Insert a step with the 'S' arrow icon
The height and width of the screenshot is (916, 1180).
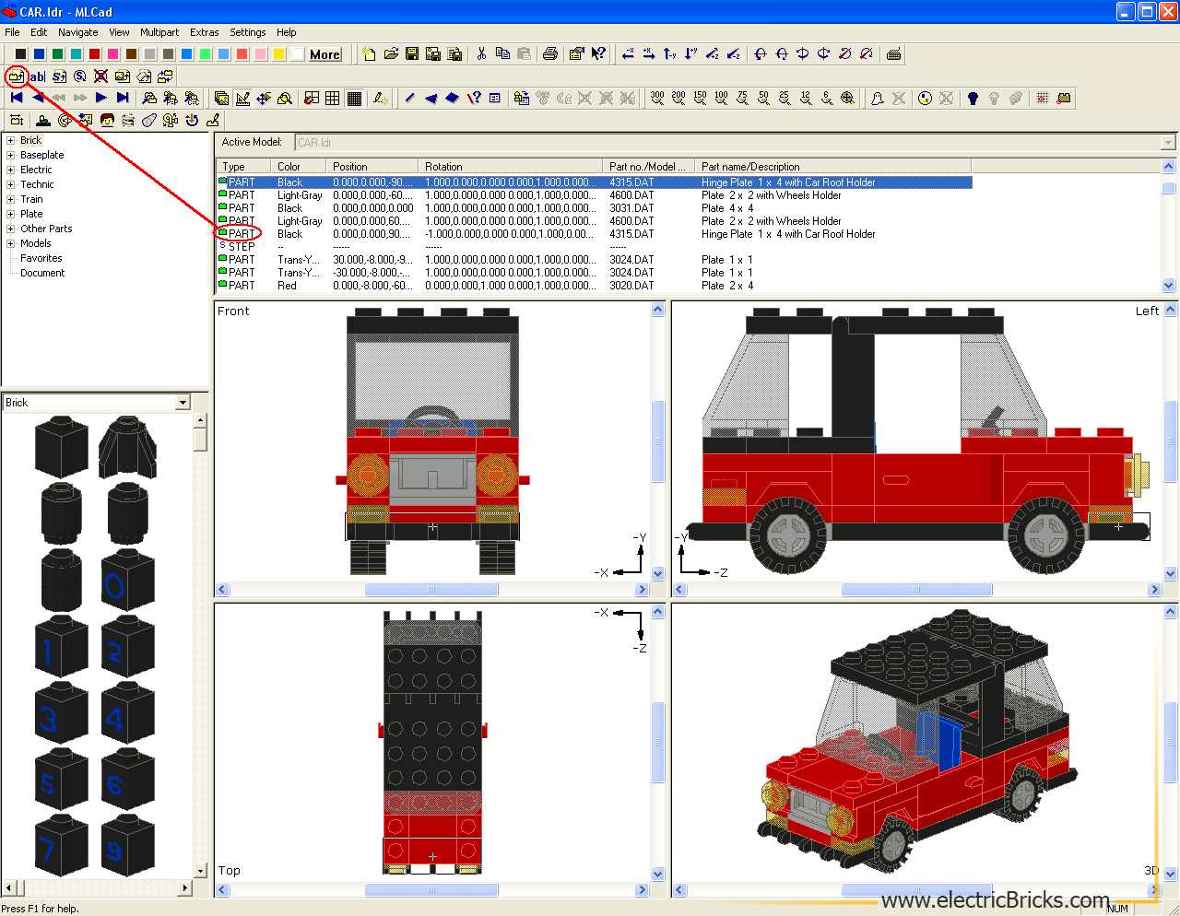coord(59,76)
